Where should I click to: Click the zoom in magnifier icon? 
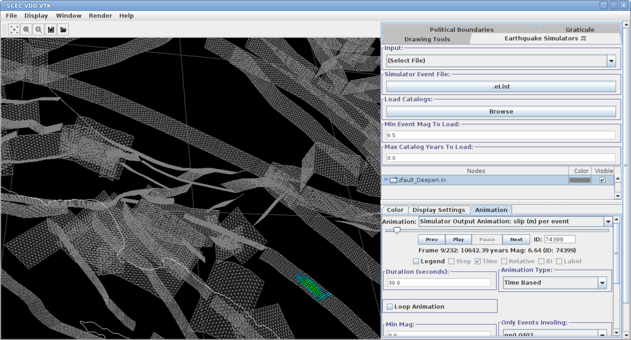26,29
